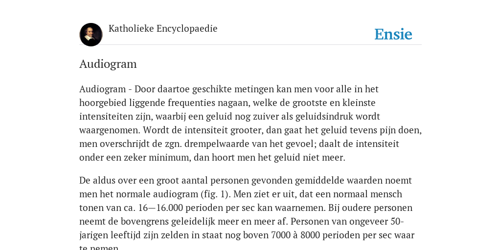Click the first paragraph starting 'Audiogram - Door'

pyautogui.click(x=250, y=123)
